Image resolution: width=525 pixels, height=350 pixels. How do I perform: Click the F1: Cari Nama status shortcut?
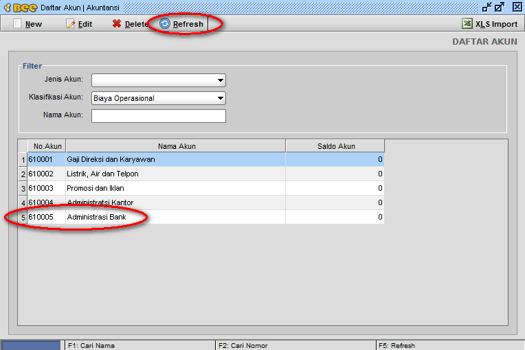coord(91,345)
